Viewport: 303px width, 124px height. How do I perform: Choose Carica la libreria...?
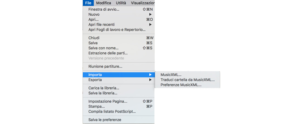click(x=104, y=88)
